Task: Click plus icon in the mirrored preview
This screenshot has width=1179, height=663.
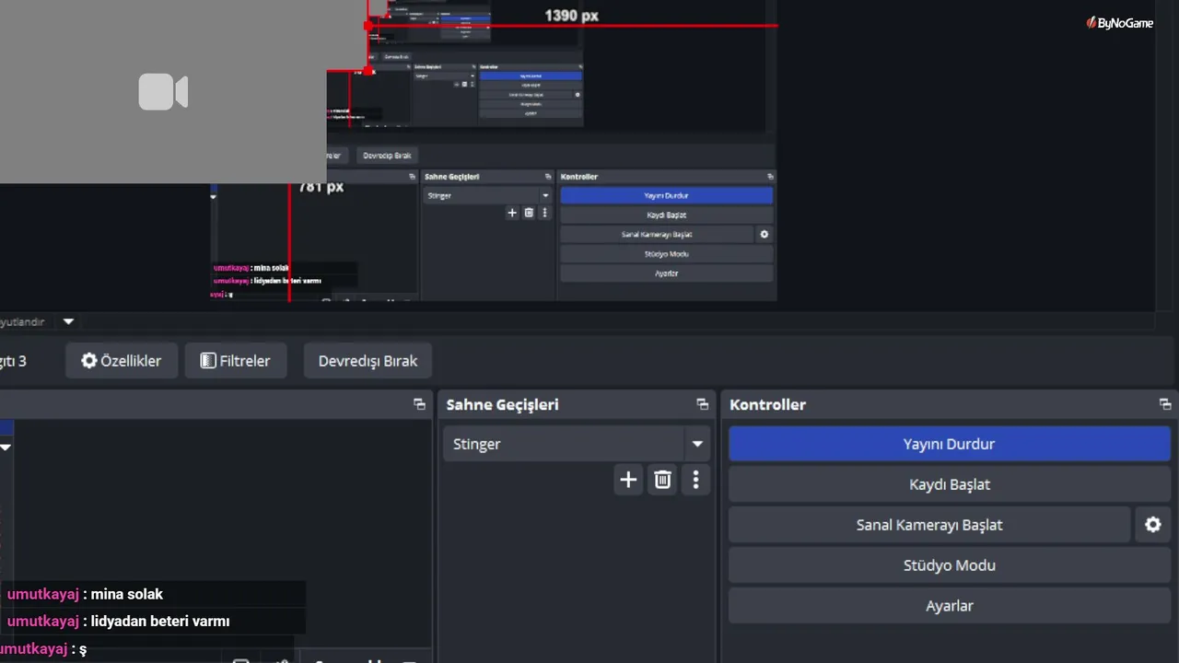Action: pos(512,213)
